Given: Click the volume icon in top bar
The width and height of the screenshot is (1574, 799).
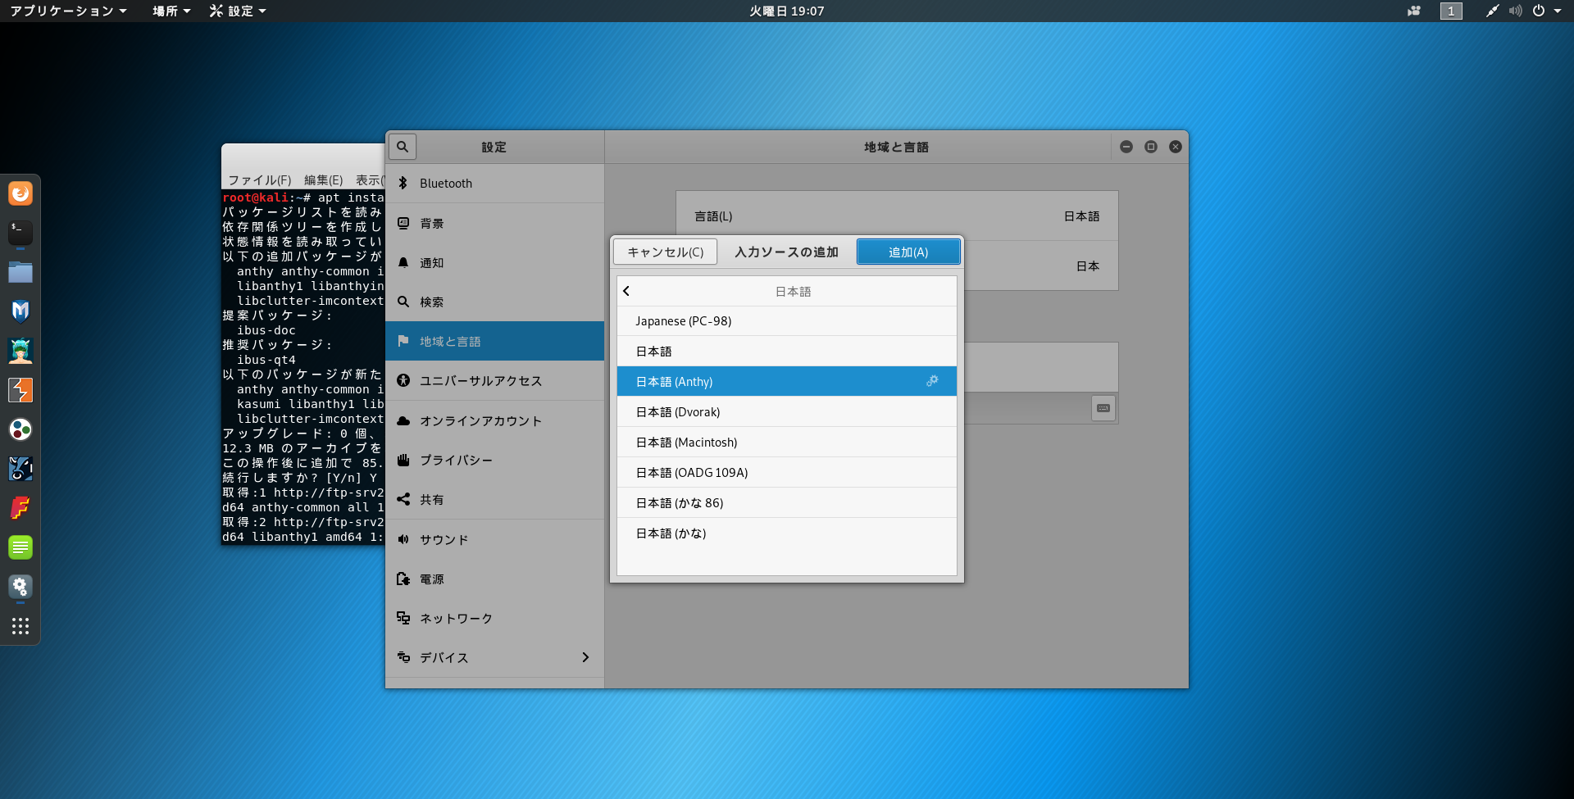Looking at the screenshot, I should pos(1516,11).
